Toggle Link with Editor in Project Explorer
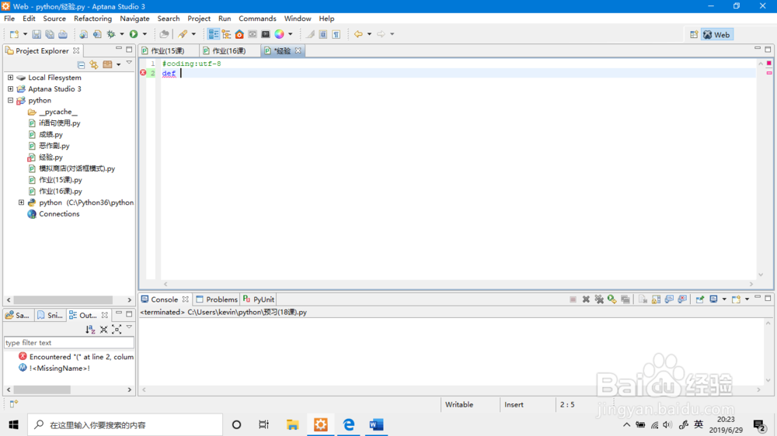 coord(94,64)
